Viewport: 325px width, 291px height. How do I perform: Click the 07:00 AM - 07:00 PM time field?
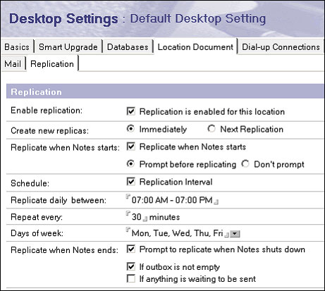tap(172, 200)
